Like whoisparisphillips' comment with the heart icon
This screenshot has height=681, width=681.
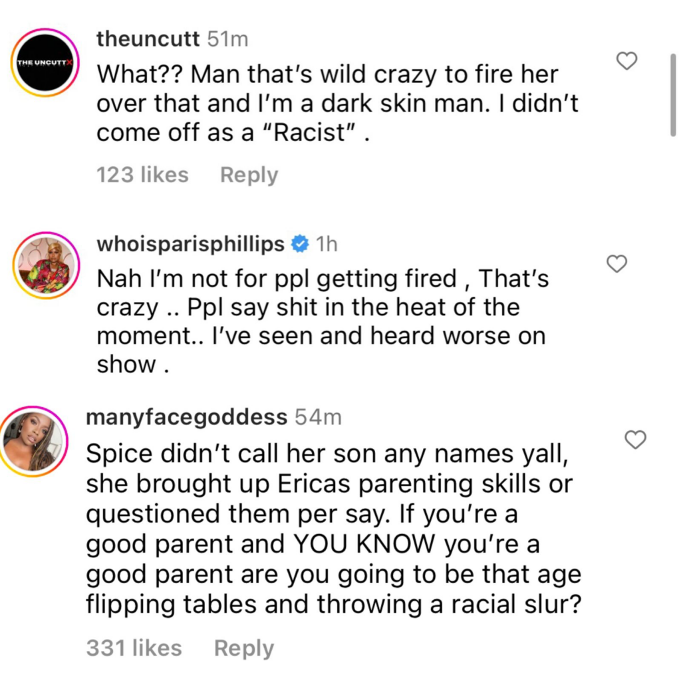pyautogui.click(x=616, y=263)
